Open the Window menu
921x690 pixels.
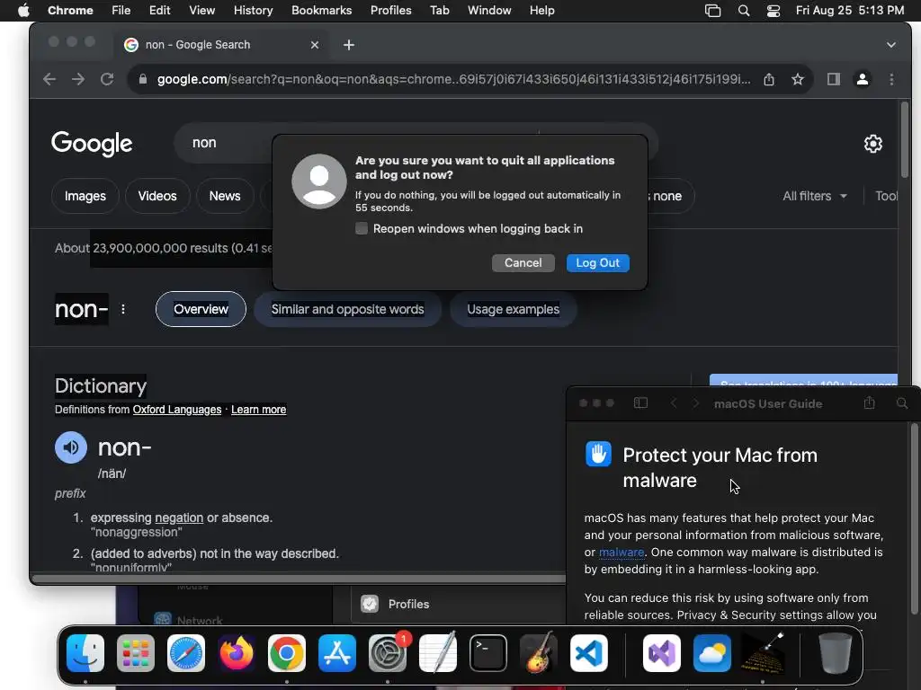pyautogui.click(x=489, y=11)
